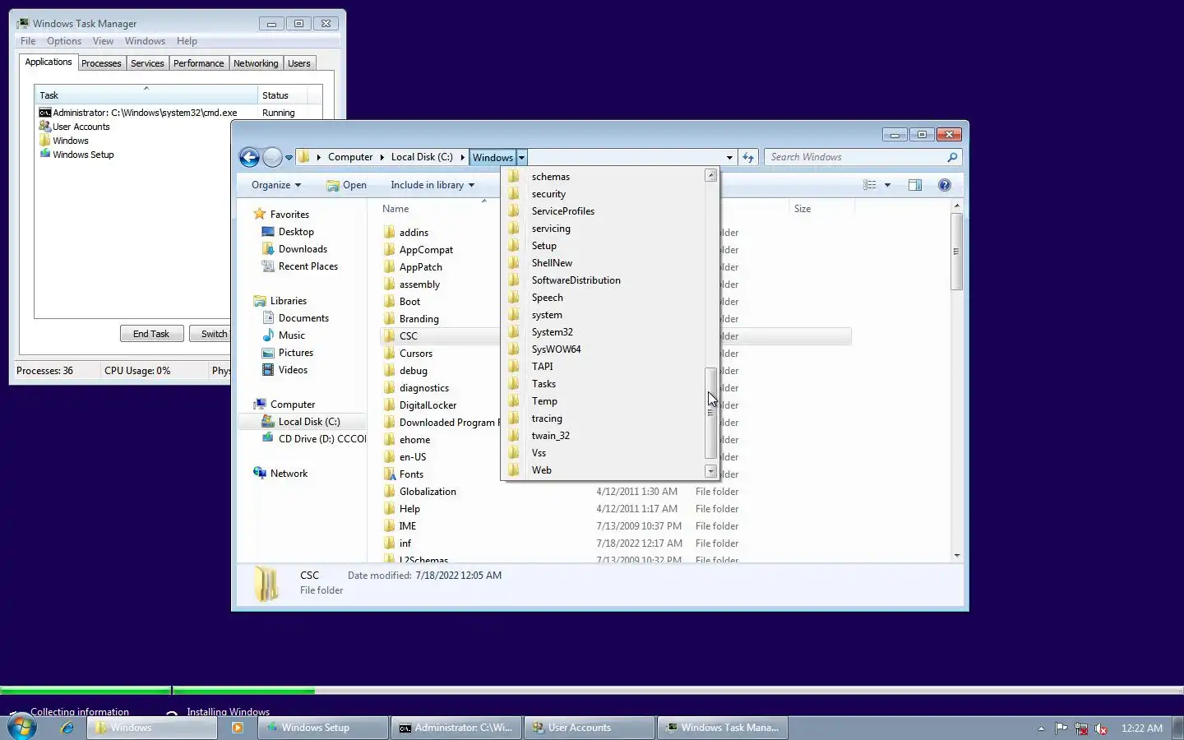Switch to Processes tab in Task Manager

[101, 63]
